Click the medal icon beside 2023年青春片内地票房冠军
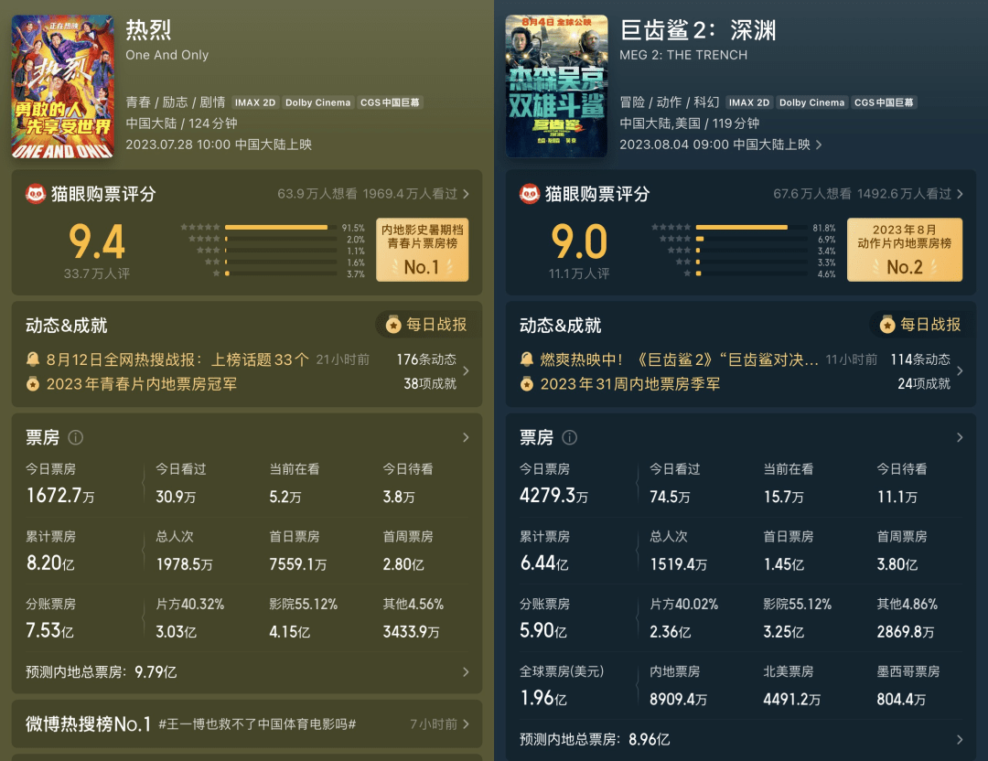This screenshot has width=988, height=761. tap(33, 384)
